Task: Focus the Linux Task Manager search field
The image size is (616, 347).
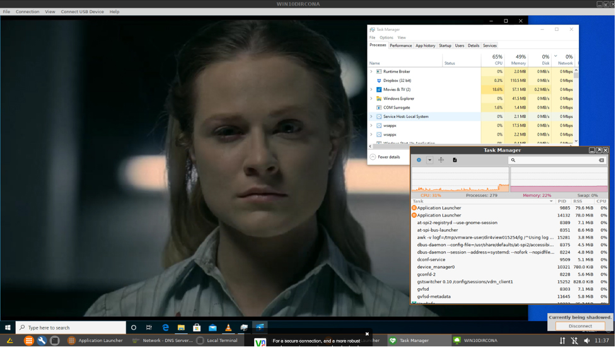Action: [x=557, y=160]
